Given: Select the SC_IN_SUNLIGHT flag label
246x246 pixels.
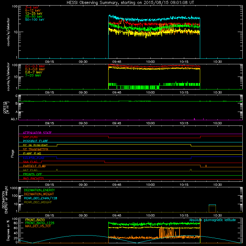Looking at the screenshot, I should 35,145.
